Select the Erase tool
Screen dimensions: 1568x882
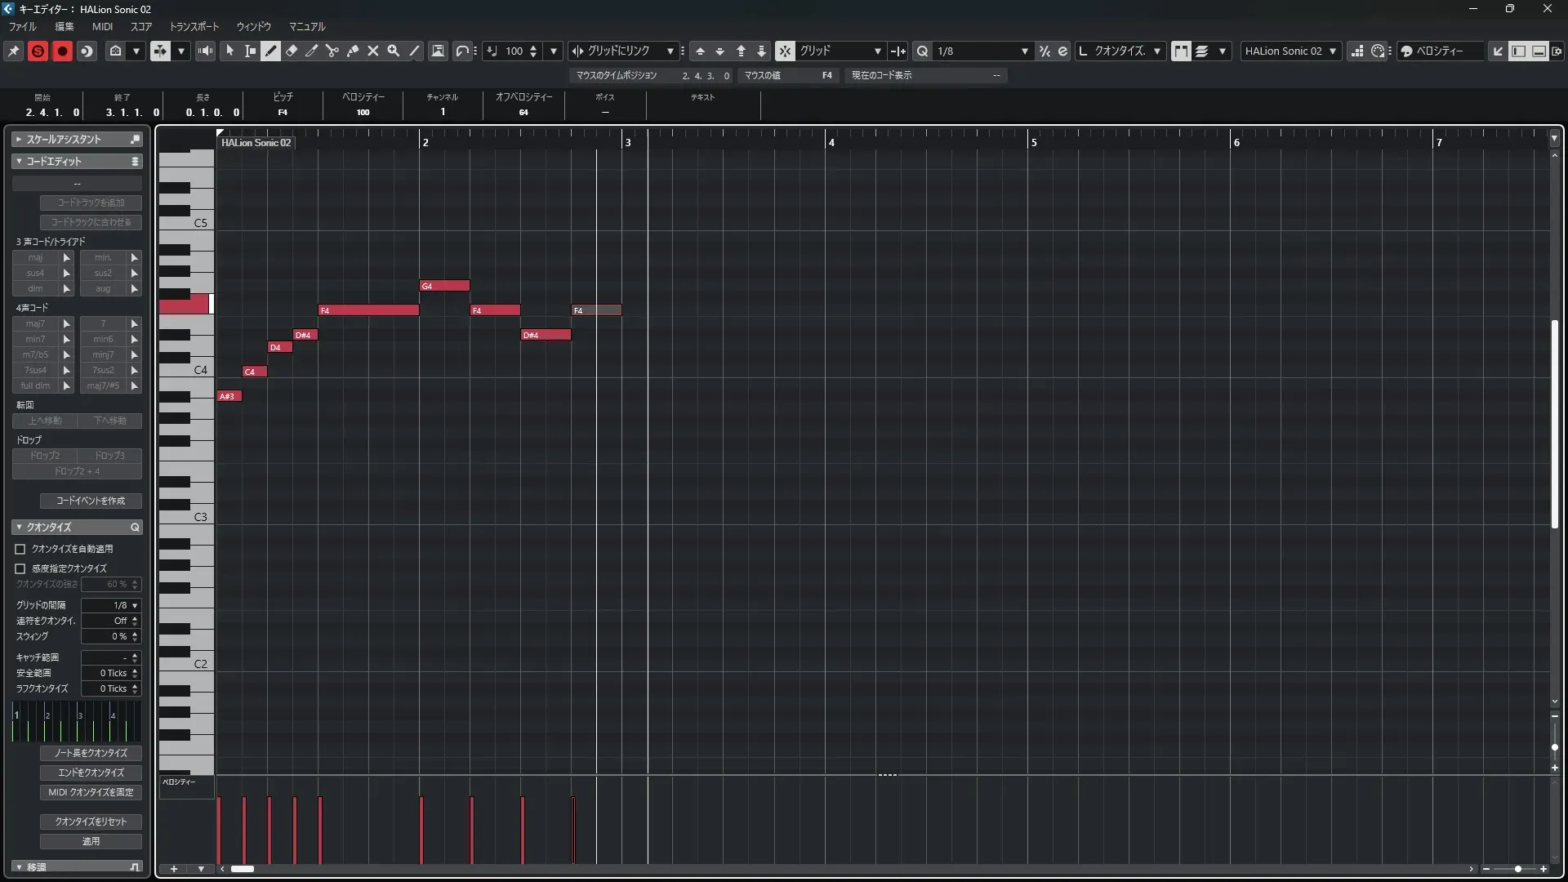pyautogui.click(x=292, y=51)
